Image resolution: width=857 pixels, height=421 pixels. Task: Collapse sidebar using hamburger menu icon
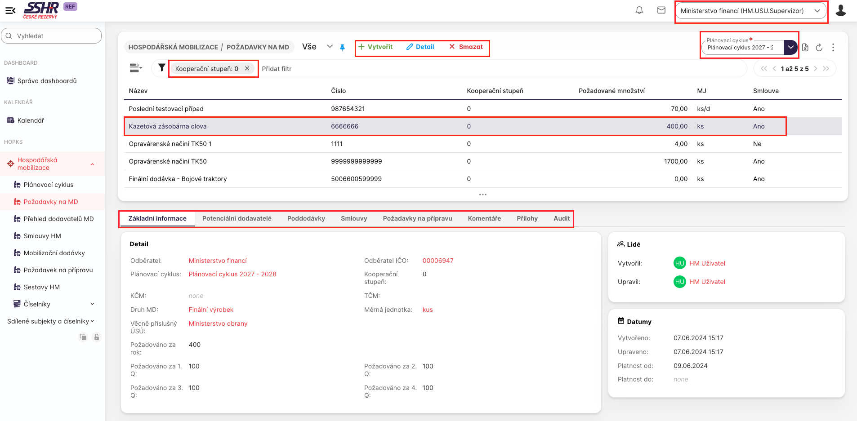(x=10, y=10)
